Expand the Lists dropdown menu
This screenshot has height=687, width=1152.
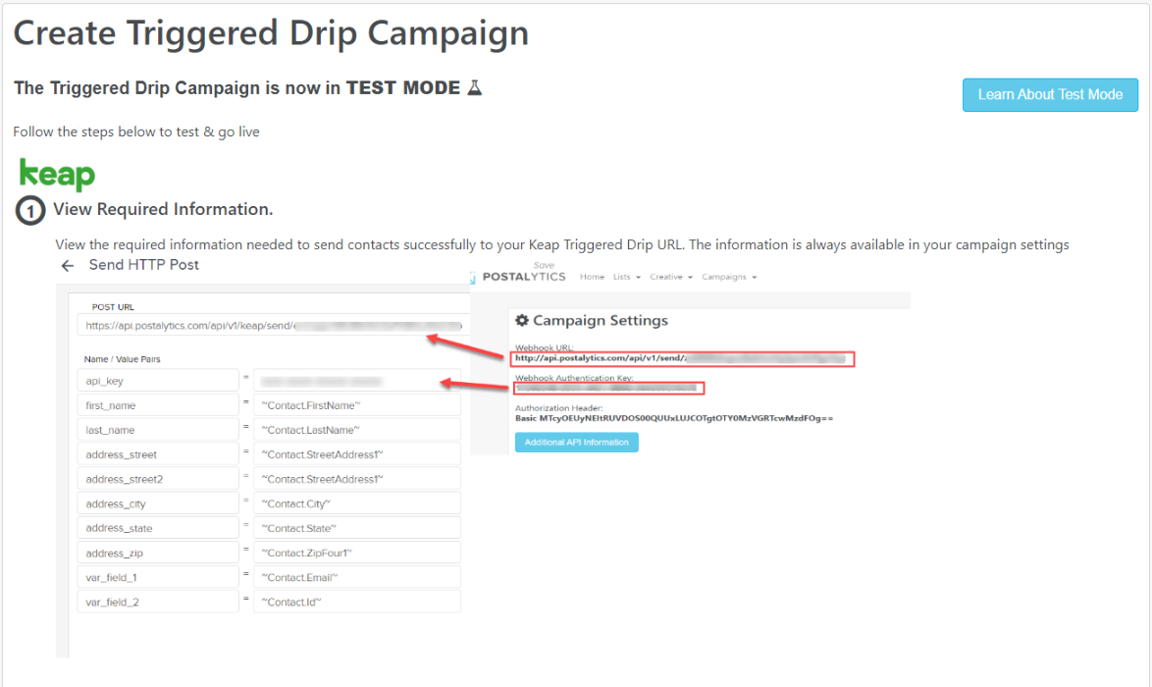627,277
